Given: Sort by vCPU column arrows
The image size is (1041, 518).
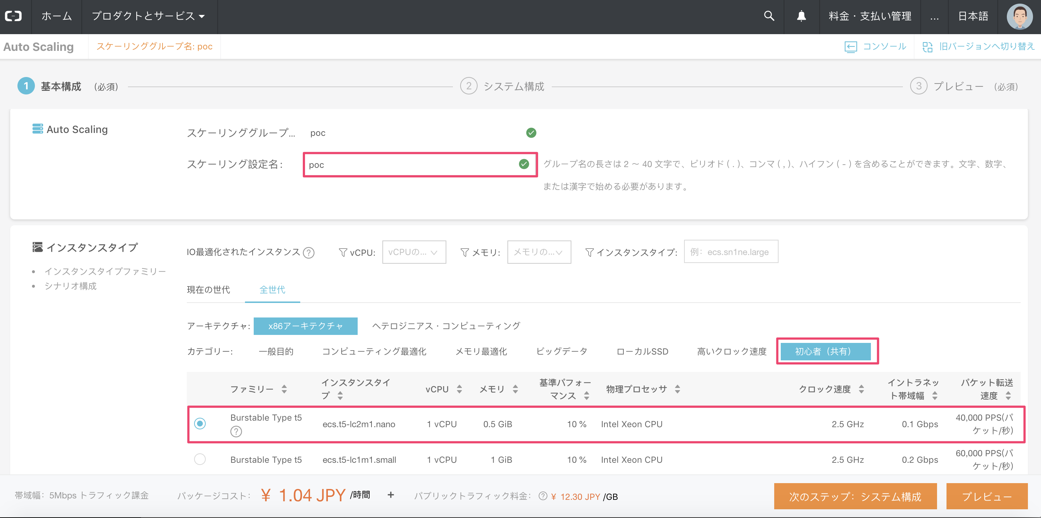Looking at the screenshot, I should (x=459, y=389).
